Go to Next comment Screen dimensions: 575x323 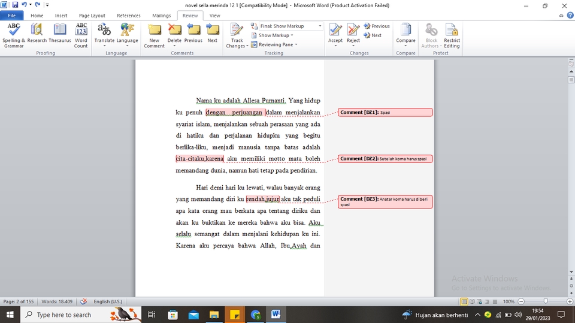pyautogui.click(x=212, y=33)
